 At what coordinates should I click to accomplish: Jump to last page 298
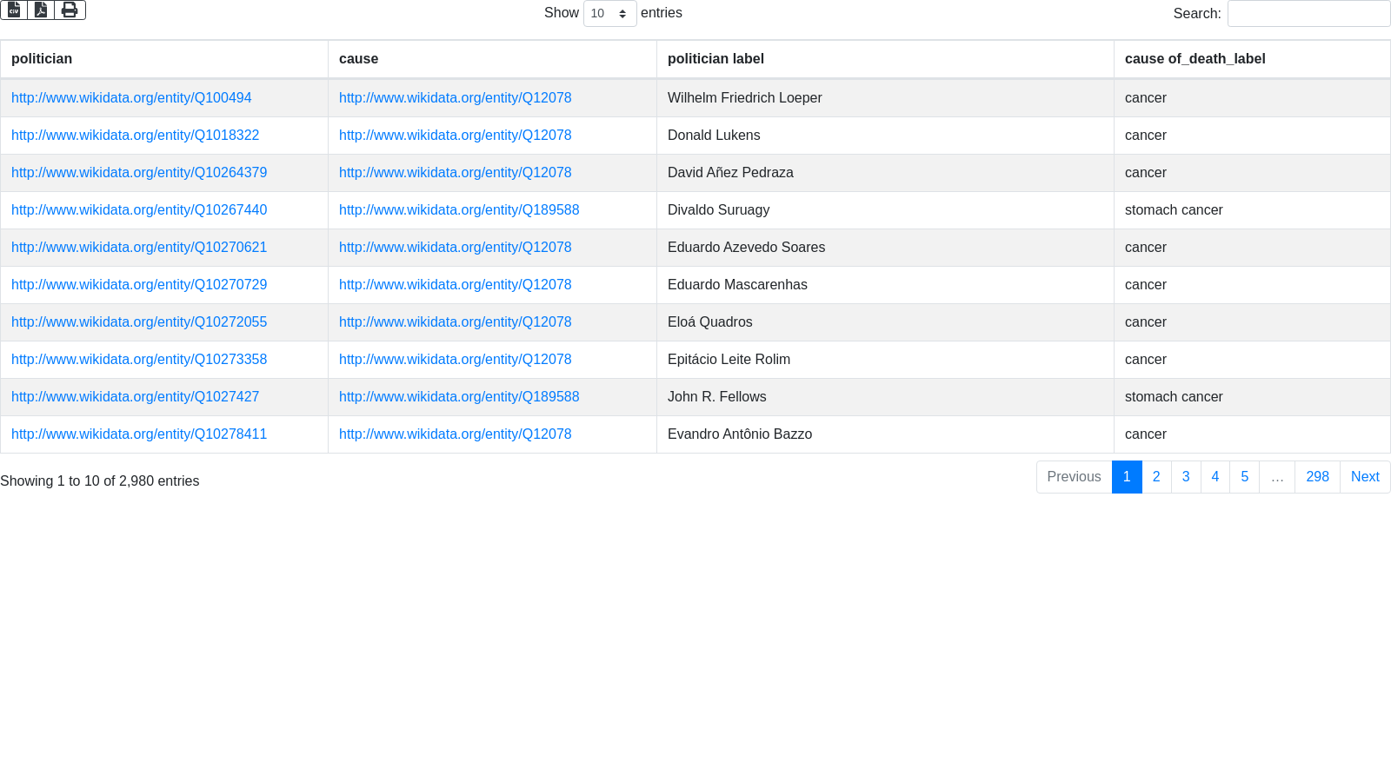pyautogui.click(x=1318, y=477)
